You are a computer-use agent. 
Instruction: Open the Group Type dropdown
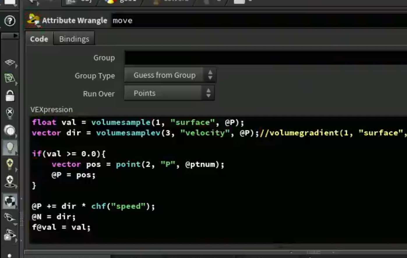(x=170, y=75)
